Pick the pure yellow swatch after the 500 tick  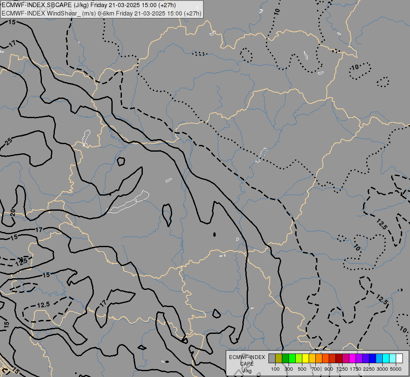(305, 358)
